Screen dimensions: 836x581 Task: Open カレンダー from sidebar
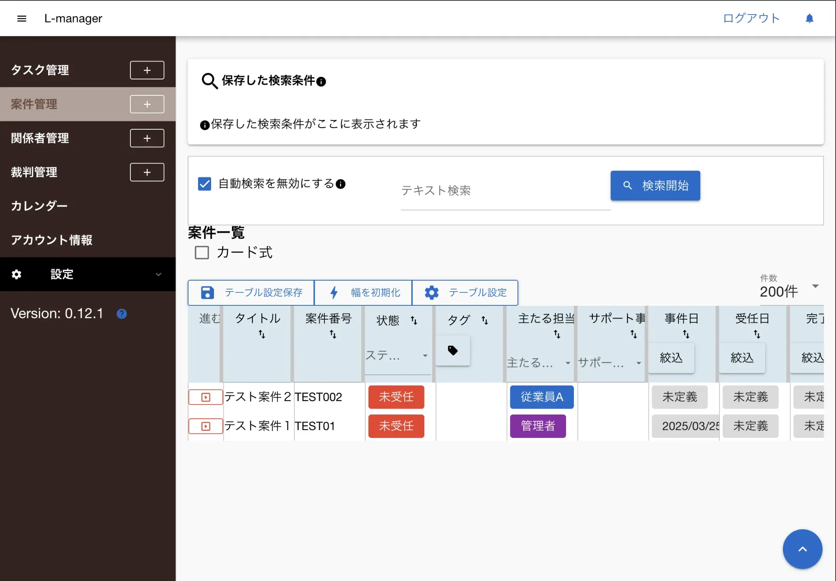click(39, 206)
